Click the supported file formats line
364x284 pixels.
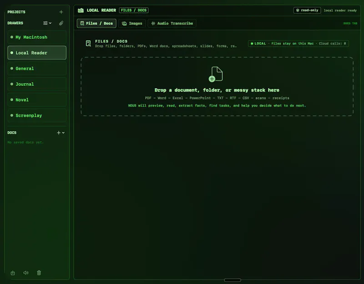217,98
